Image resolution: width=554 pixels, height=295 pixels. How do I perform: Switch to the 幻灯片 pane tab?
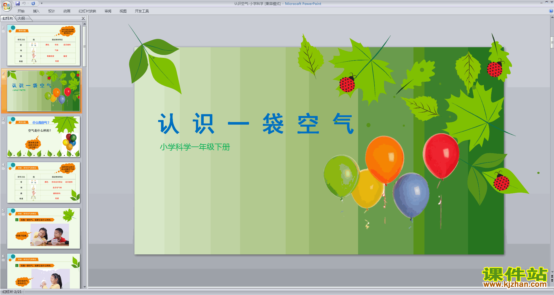point(8,18)
